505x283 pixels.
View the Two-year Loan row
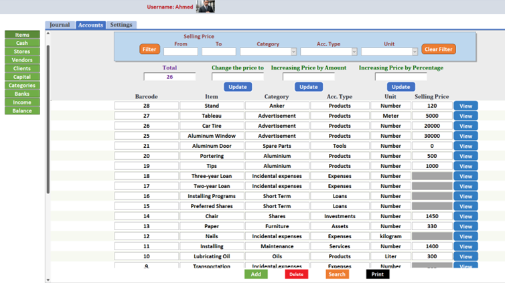tap(465, 186)
